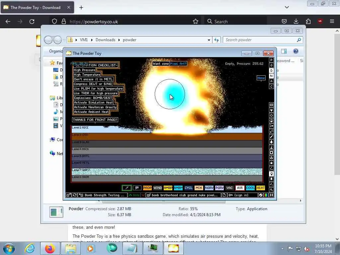Toggle the P quick option
Viewport: 340px width, 255px height.
(x=271, y=60)
